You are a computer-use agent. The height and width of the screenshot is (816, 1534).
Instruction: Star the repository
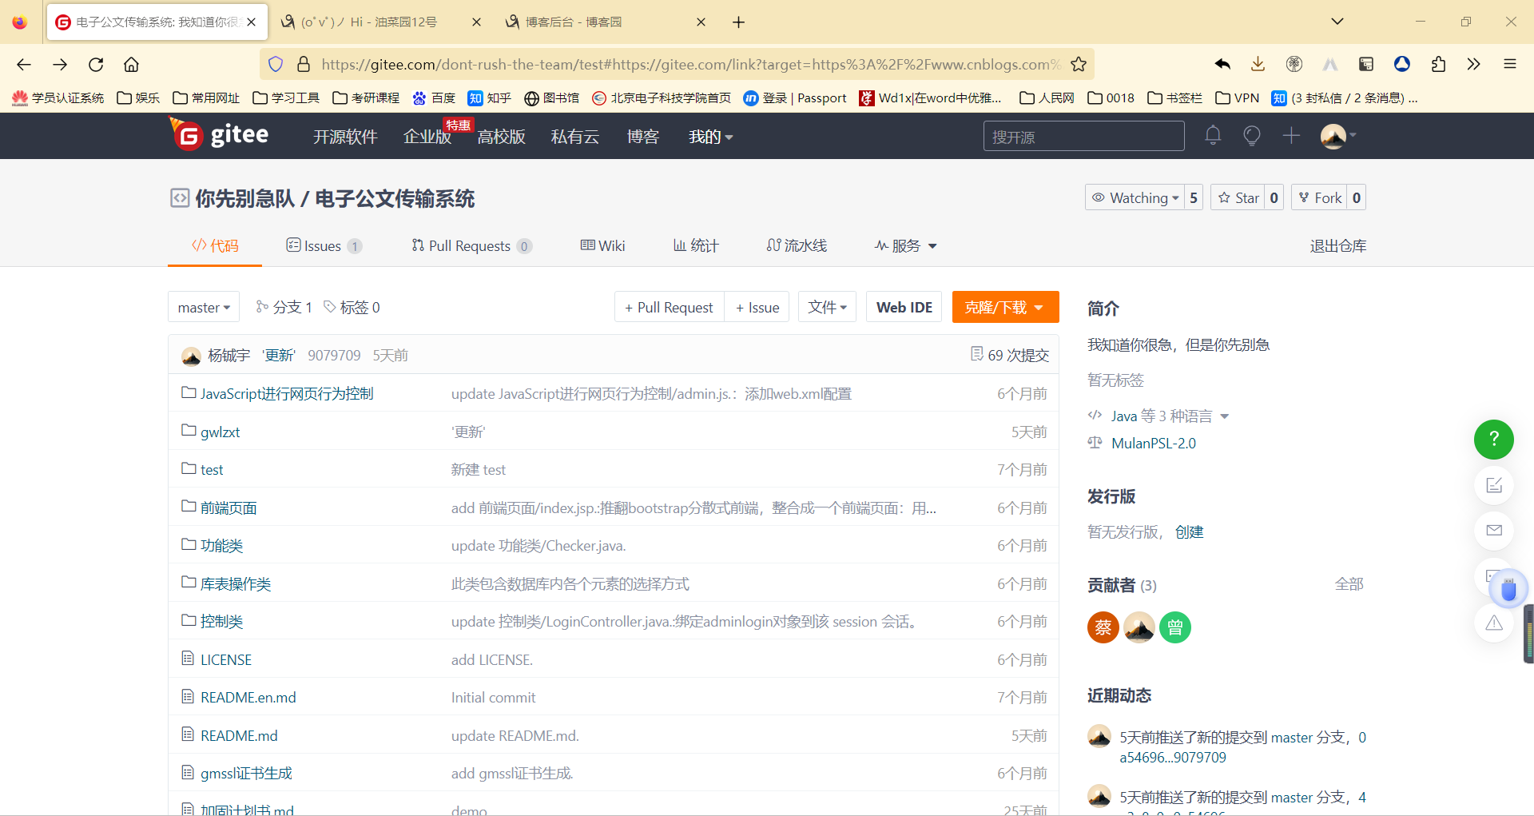1238,197
